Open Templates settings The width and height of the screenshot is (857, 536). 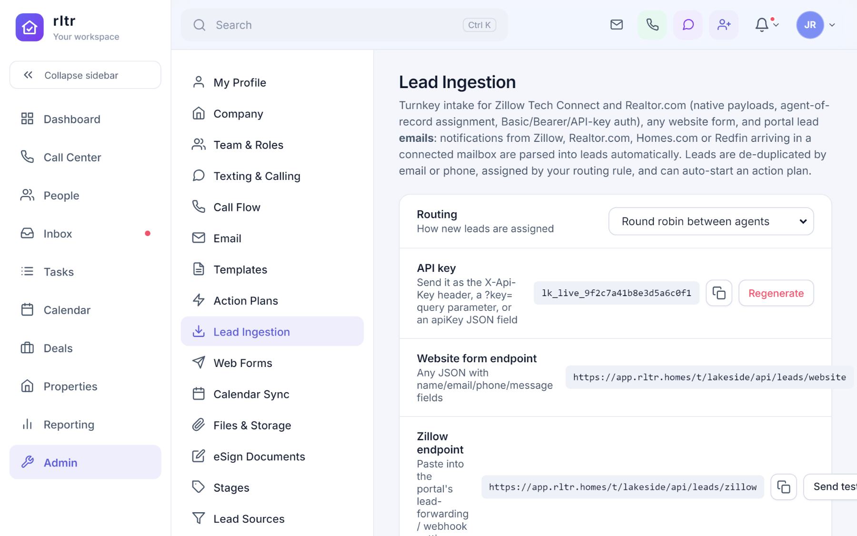coord(272,269)
